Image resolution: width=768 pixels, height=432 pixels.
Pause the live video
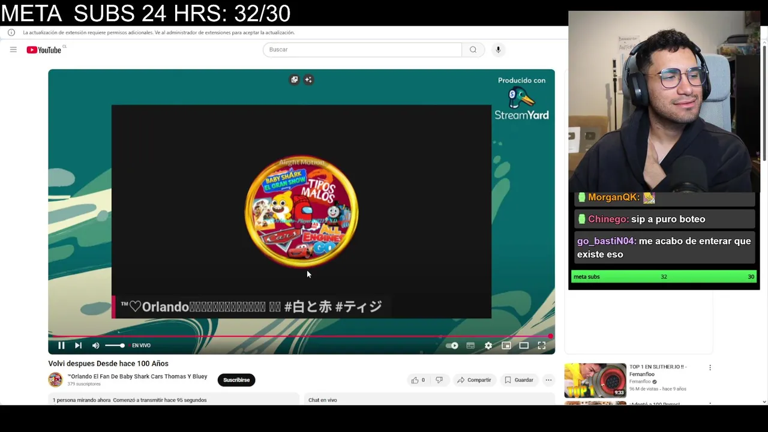point(61,346)
